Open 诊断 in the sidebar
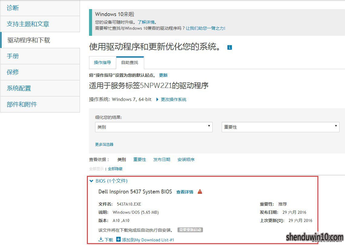This screenshot has width=345, height=245. pos(40,8)
